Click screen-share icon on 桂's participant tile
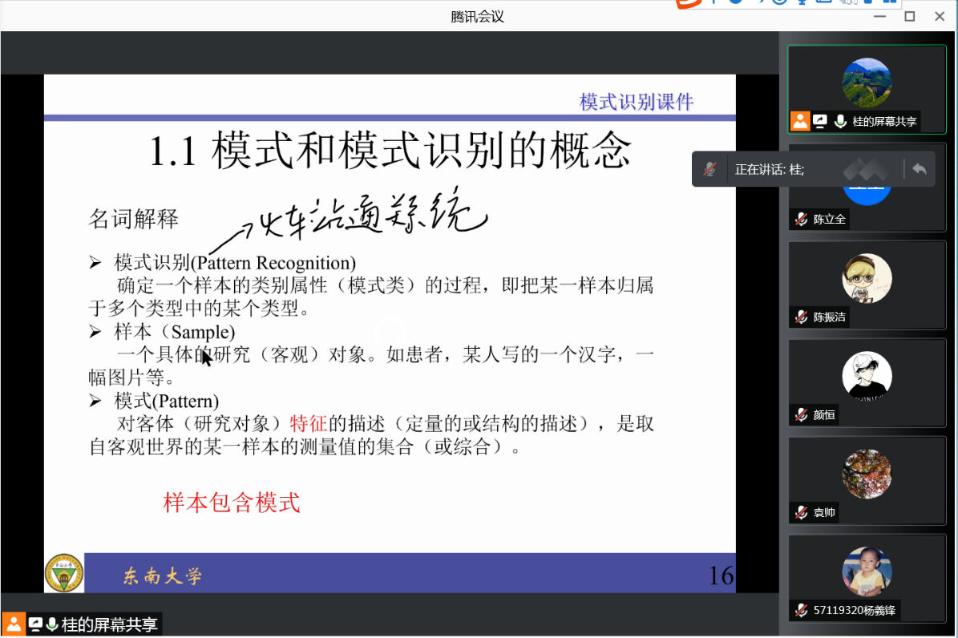Image resolution: width=958 pixels, height=638 pixels. pos(819,121)
